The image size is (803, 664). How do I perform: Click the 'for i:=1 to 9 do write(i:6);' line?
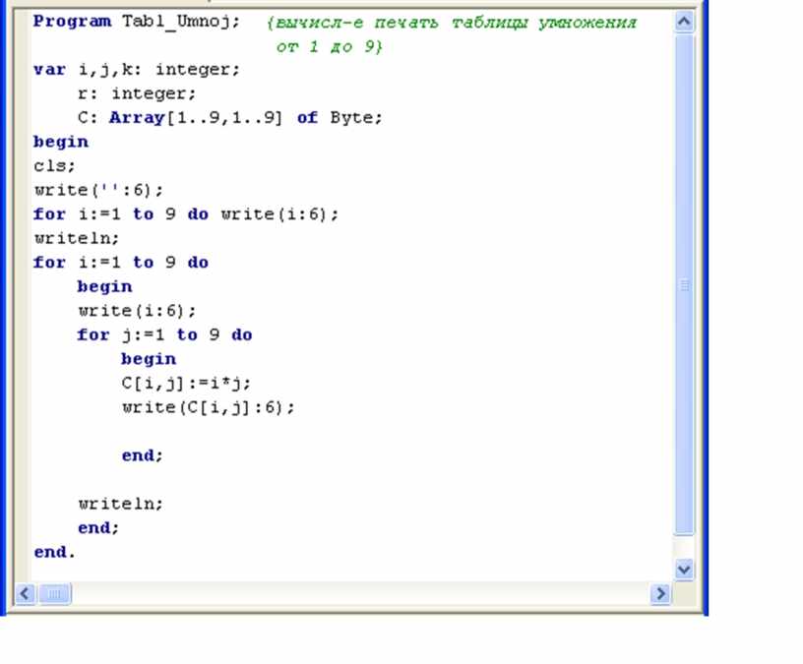pos(186,214)
